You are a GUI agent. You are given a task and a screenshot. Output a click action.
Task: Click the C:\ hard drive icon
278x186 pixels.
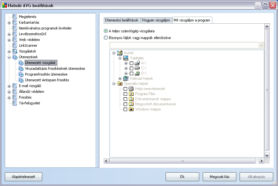tap(137, 68)
